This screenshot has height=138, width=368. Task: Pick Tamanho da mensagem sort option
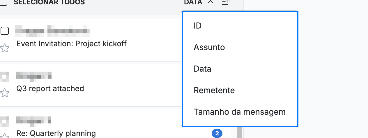tap(240, 112)
